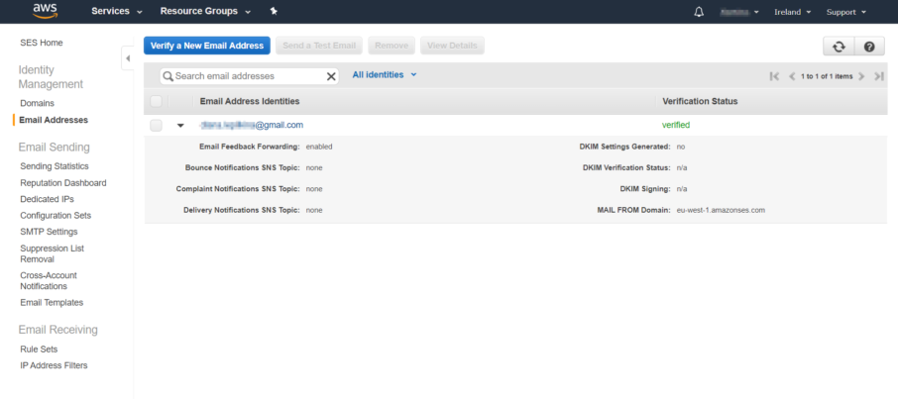898x399 pixels.
Task: Clear search with the X icon
Action: [331, 75]
